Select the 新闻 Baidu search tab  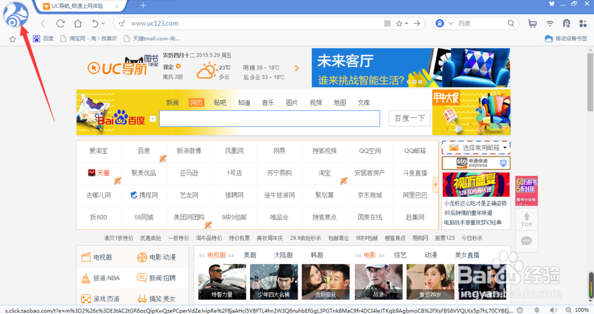[x=172, y=103]
